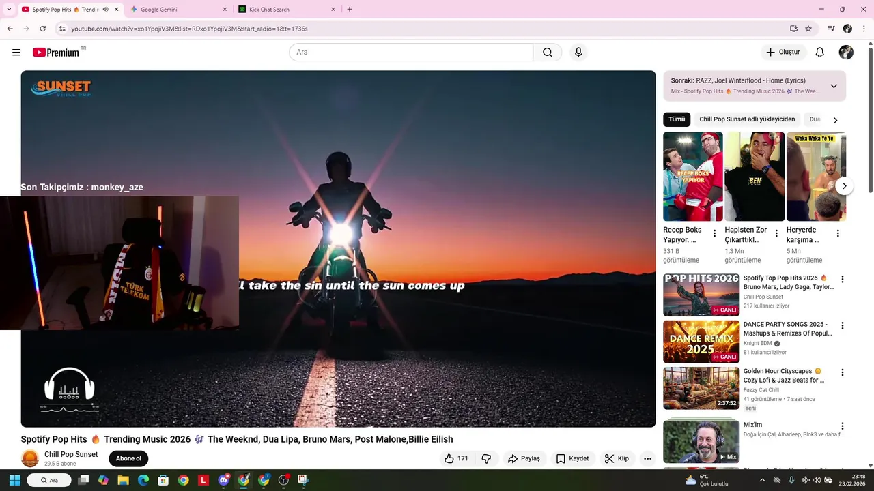This screenshot has width=874, height=491.
Task: Open a new browser tab
Action: point(350,10)
